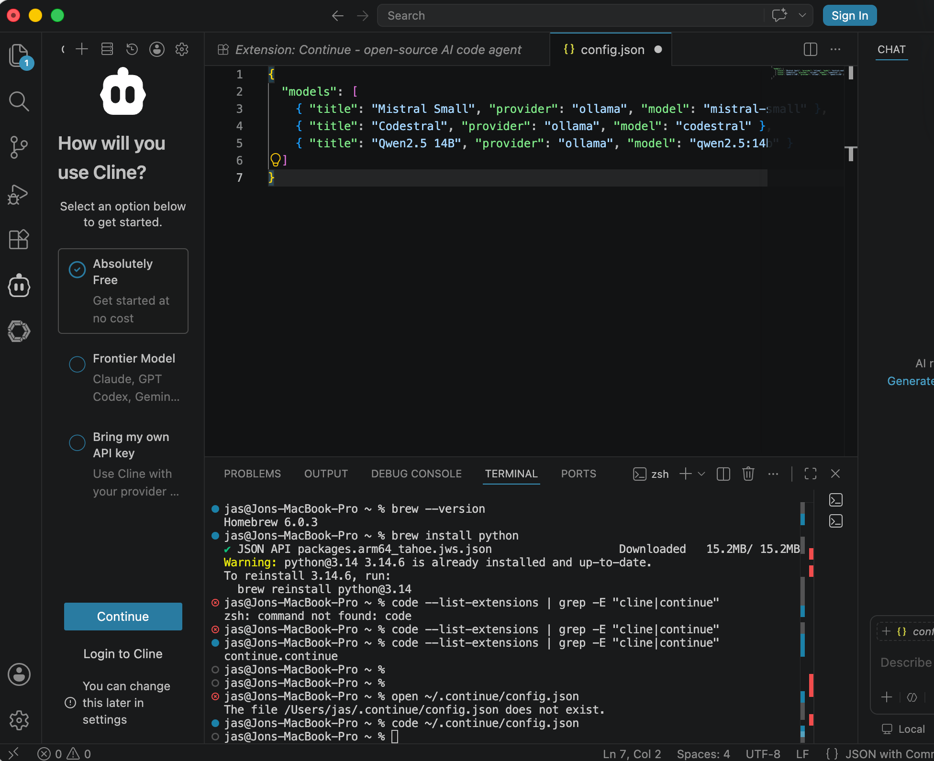Viewport: 934px width, 761px height.
Task: Open the PORTS panel tab
Action: [578, 474]
